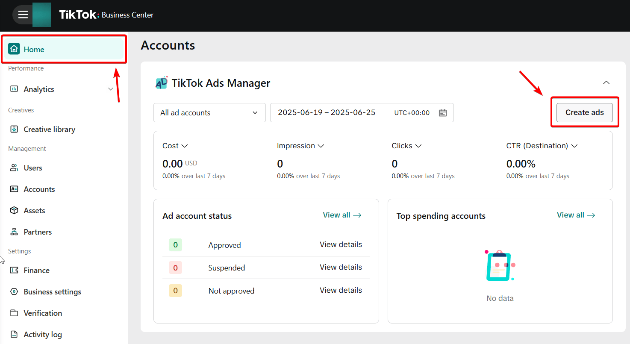Open the calendar icon in date range

click(443, 113)
